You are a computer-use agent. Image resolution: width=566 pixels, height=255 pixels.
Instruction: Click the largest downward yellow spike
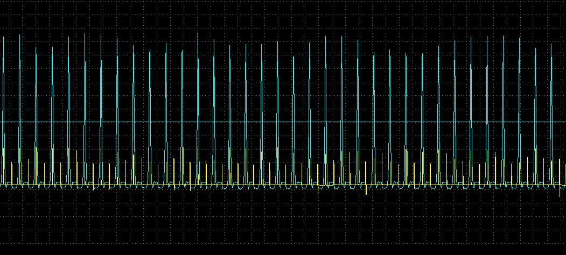[366, 194]
